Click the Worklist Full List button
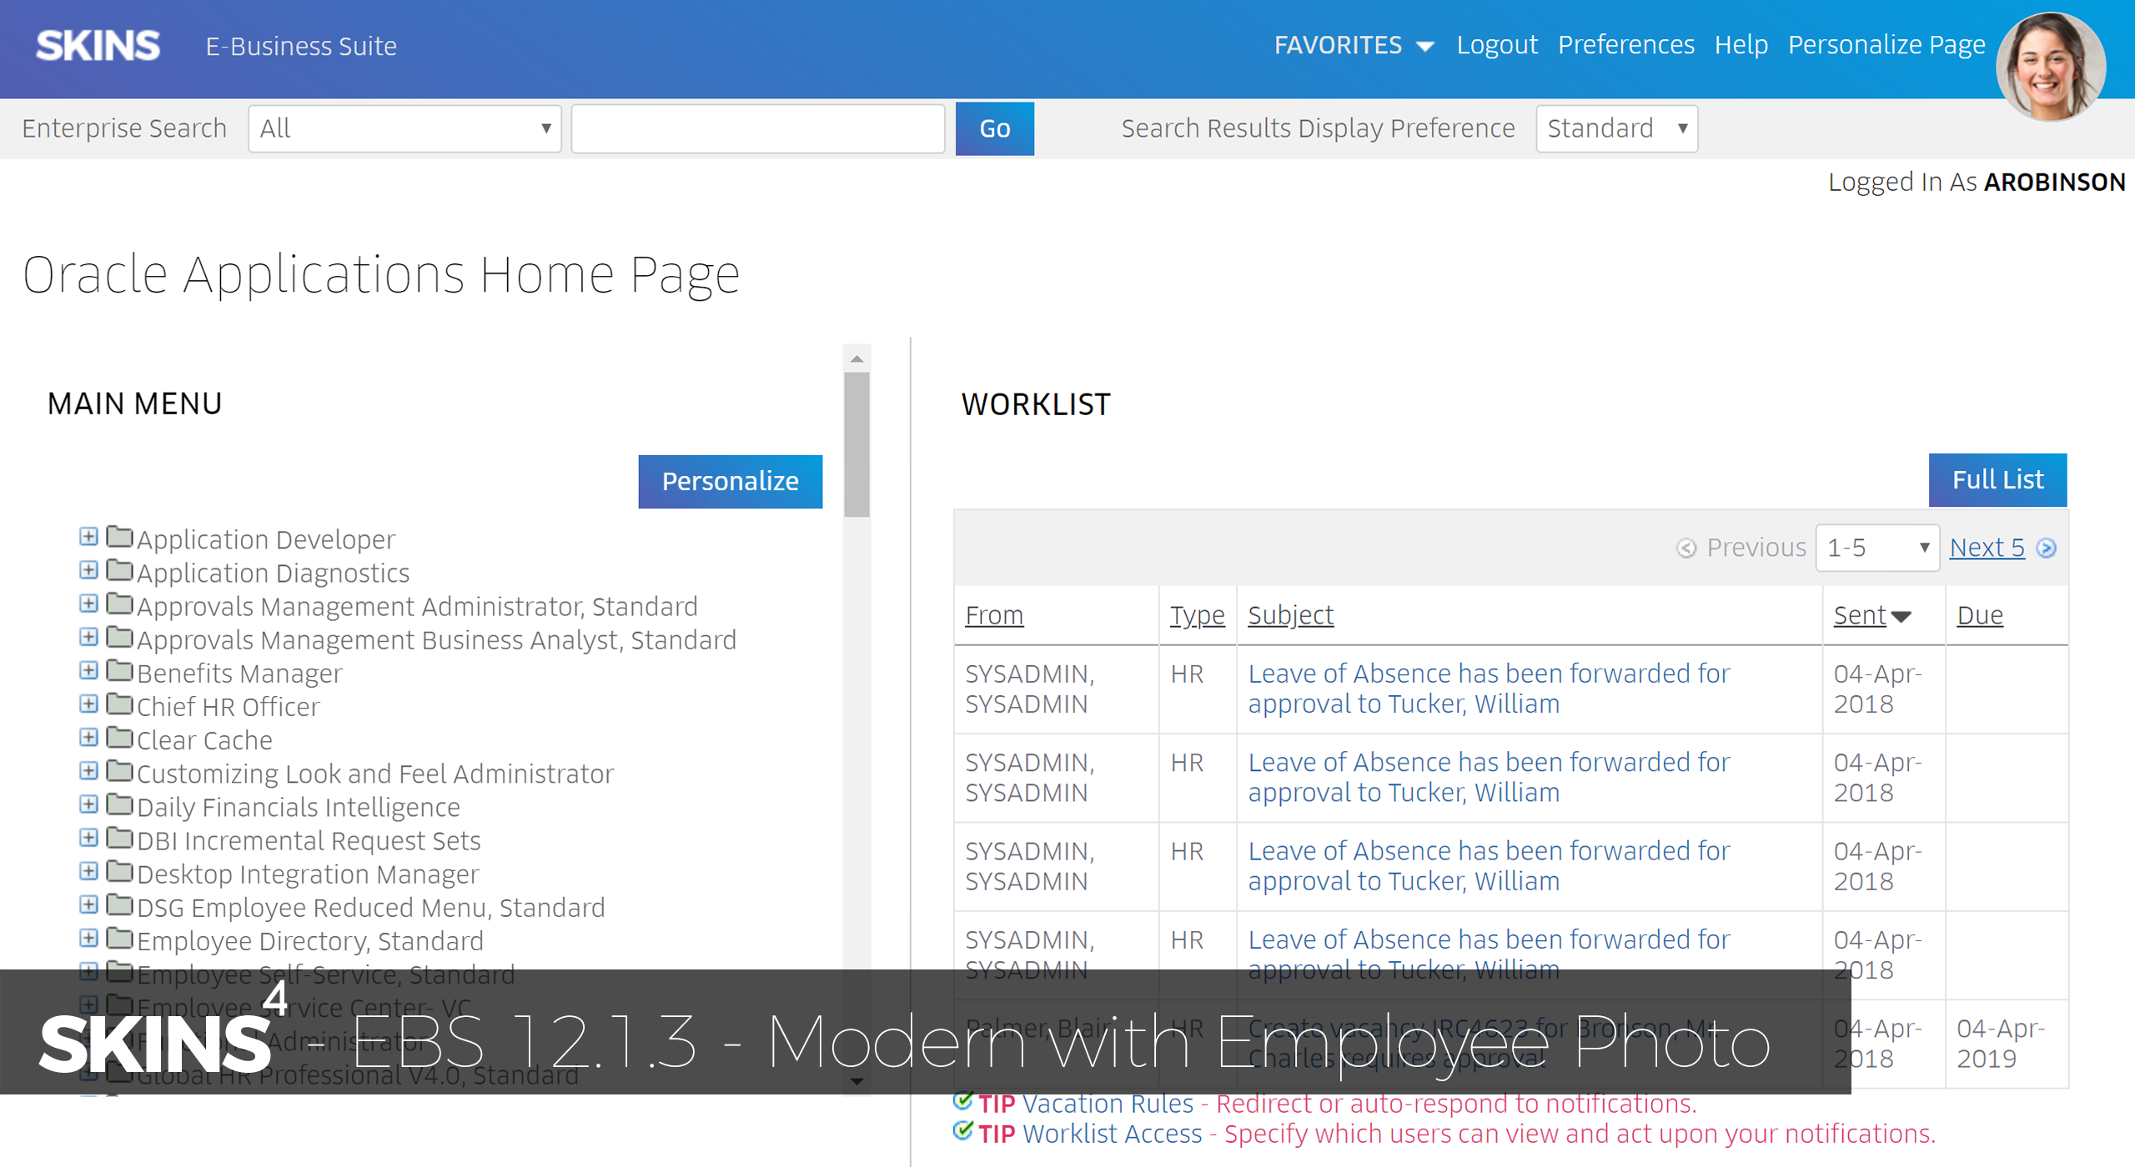The width and height of the screenshot is (2135, 1167). (1998, 479)
